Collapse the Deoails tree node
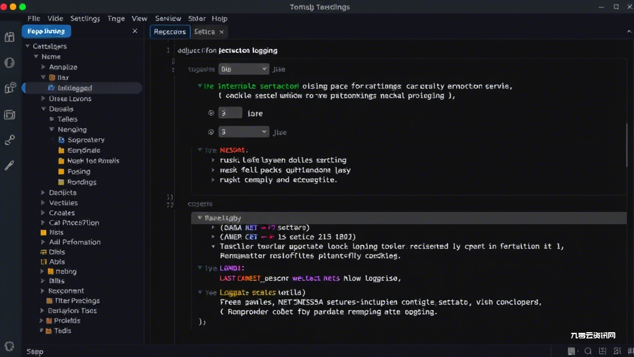Screen dimensions: 634x357 pyautogui.click(x=43, y=109)
